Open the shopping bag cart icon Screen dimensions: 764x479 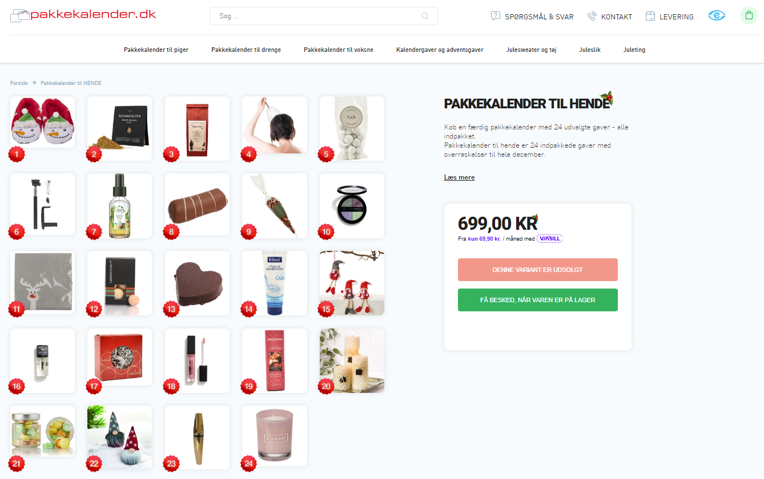coord(749,15)
